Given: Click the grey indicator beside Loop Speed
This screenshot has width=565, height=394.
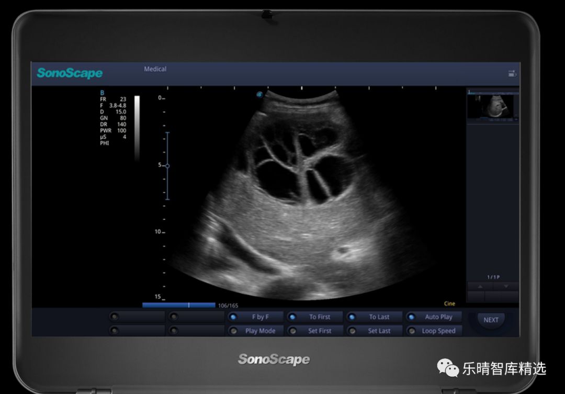Looking at the screenshot, I should pos(412,331).
